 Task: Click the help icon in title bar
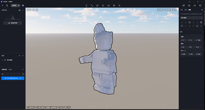coord(189,2)
